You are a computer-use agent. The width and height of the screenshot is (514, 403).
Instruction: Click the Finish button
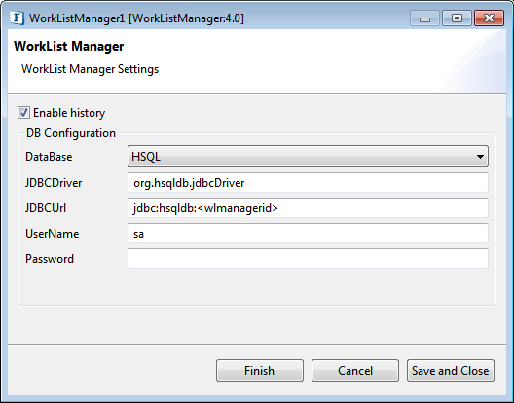(x=260, y=371)
